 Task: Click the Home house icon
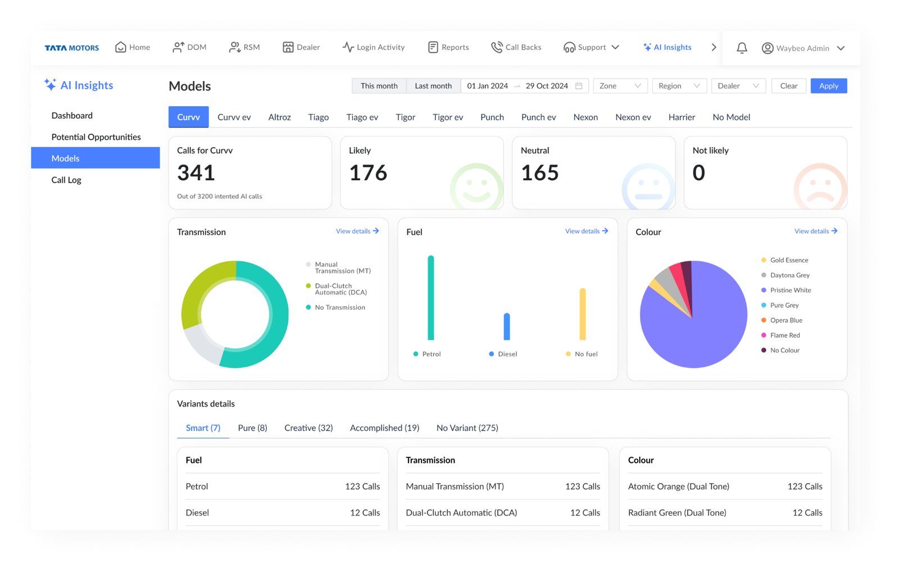click(x=120, y=47)
